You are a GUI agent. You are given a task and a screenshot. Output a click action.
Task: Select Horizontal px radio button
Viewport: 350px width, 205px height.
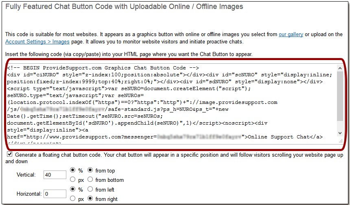click(73, 199)
